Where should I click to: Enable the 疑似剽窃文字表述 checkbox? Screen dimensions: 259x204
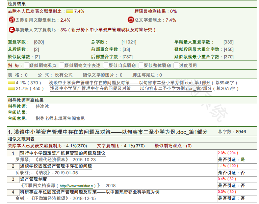coord(61,65)
